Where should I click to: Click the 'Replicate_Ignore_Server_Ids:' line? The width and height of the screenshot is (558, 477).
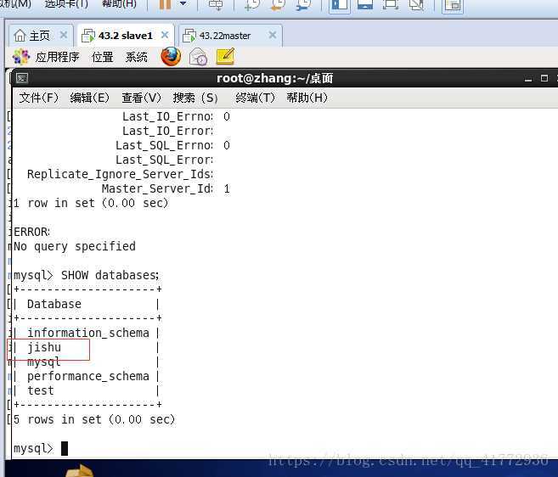(x=121, y=174)
